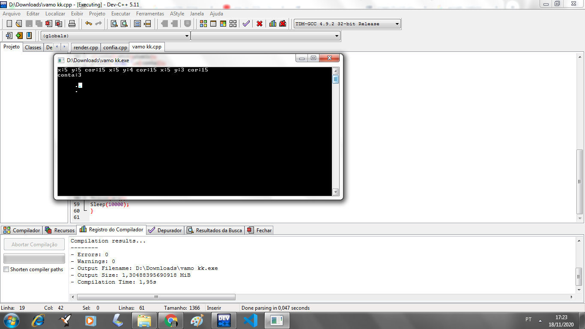Select the Projeto side panel tab
The height and width of the screenshot is (329, 585).
point(12,47)
